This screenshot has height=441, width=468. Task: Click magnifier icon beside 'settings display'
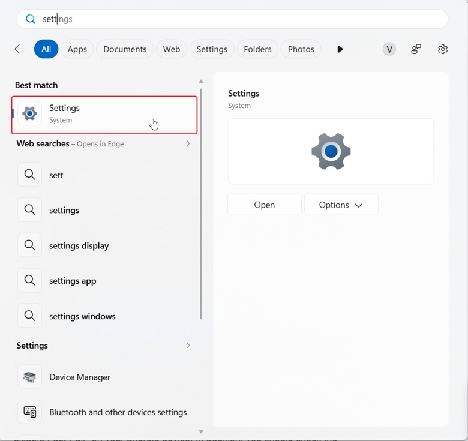[x=29, y=245]
